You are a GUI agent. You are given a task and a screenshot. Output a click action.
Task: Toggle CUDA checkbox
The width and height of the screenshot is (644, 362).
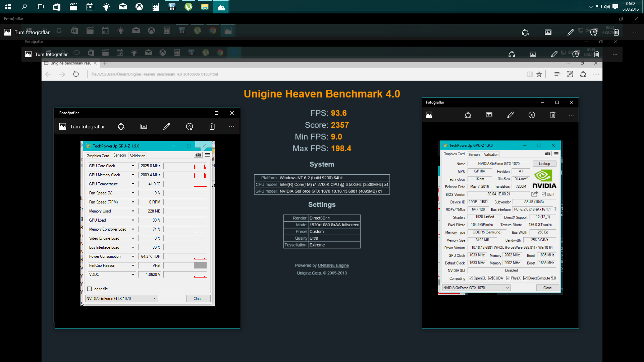[490, 278]
